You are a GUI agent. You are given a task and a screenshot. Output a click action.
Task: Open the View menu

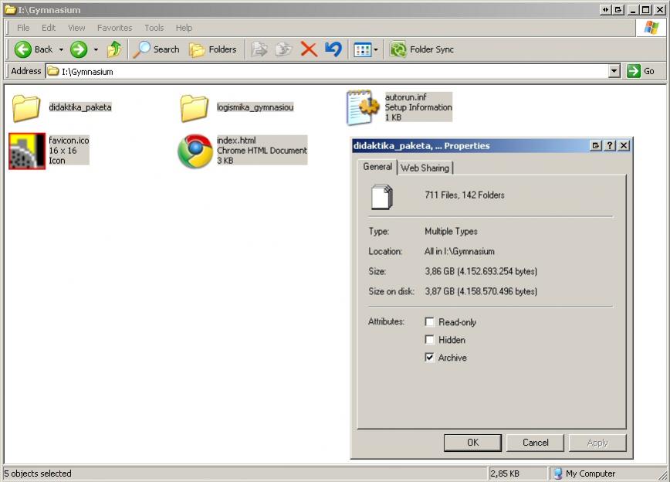76,28
